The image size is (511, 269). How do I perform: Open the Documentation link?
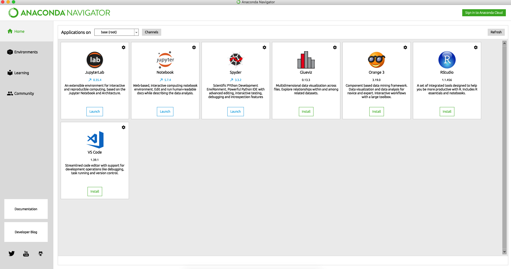26,209
